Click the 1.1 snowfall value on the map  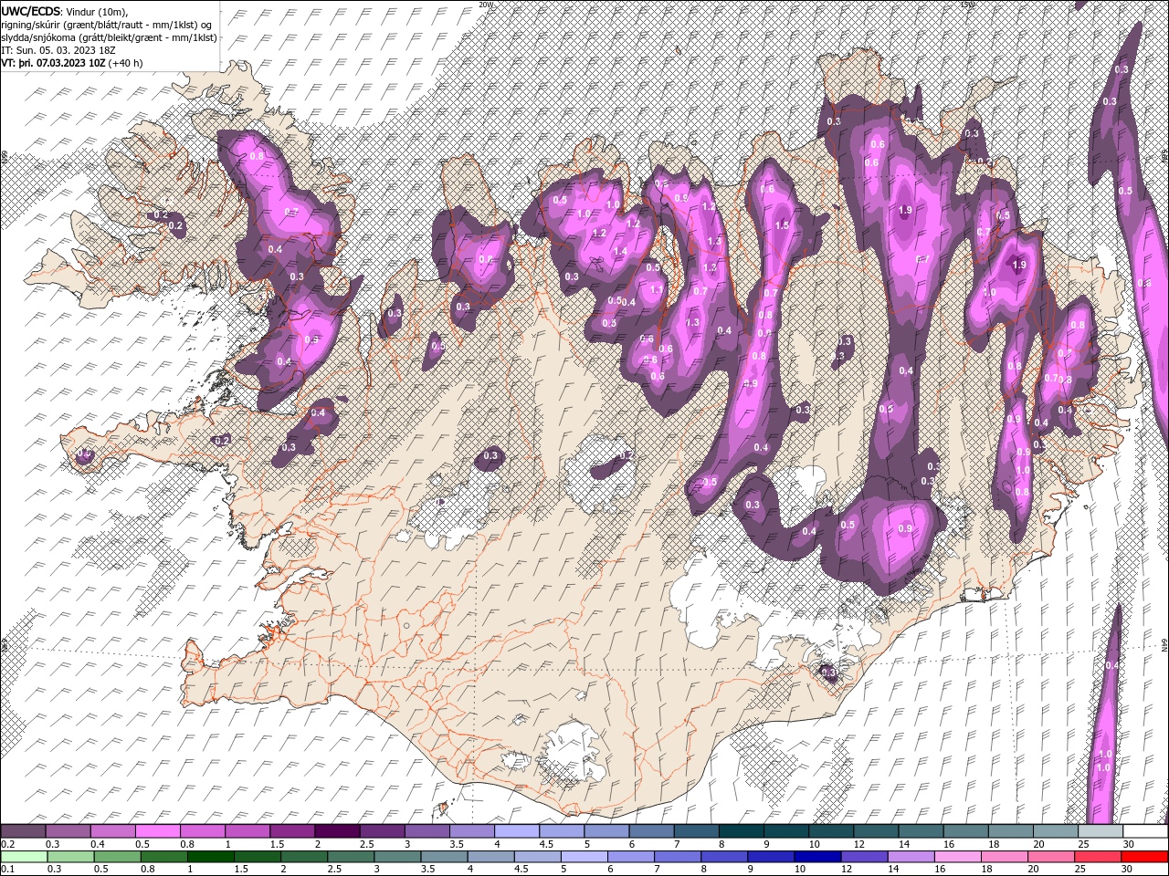(x=656, y=290)
